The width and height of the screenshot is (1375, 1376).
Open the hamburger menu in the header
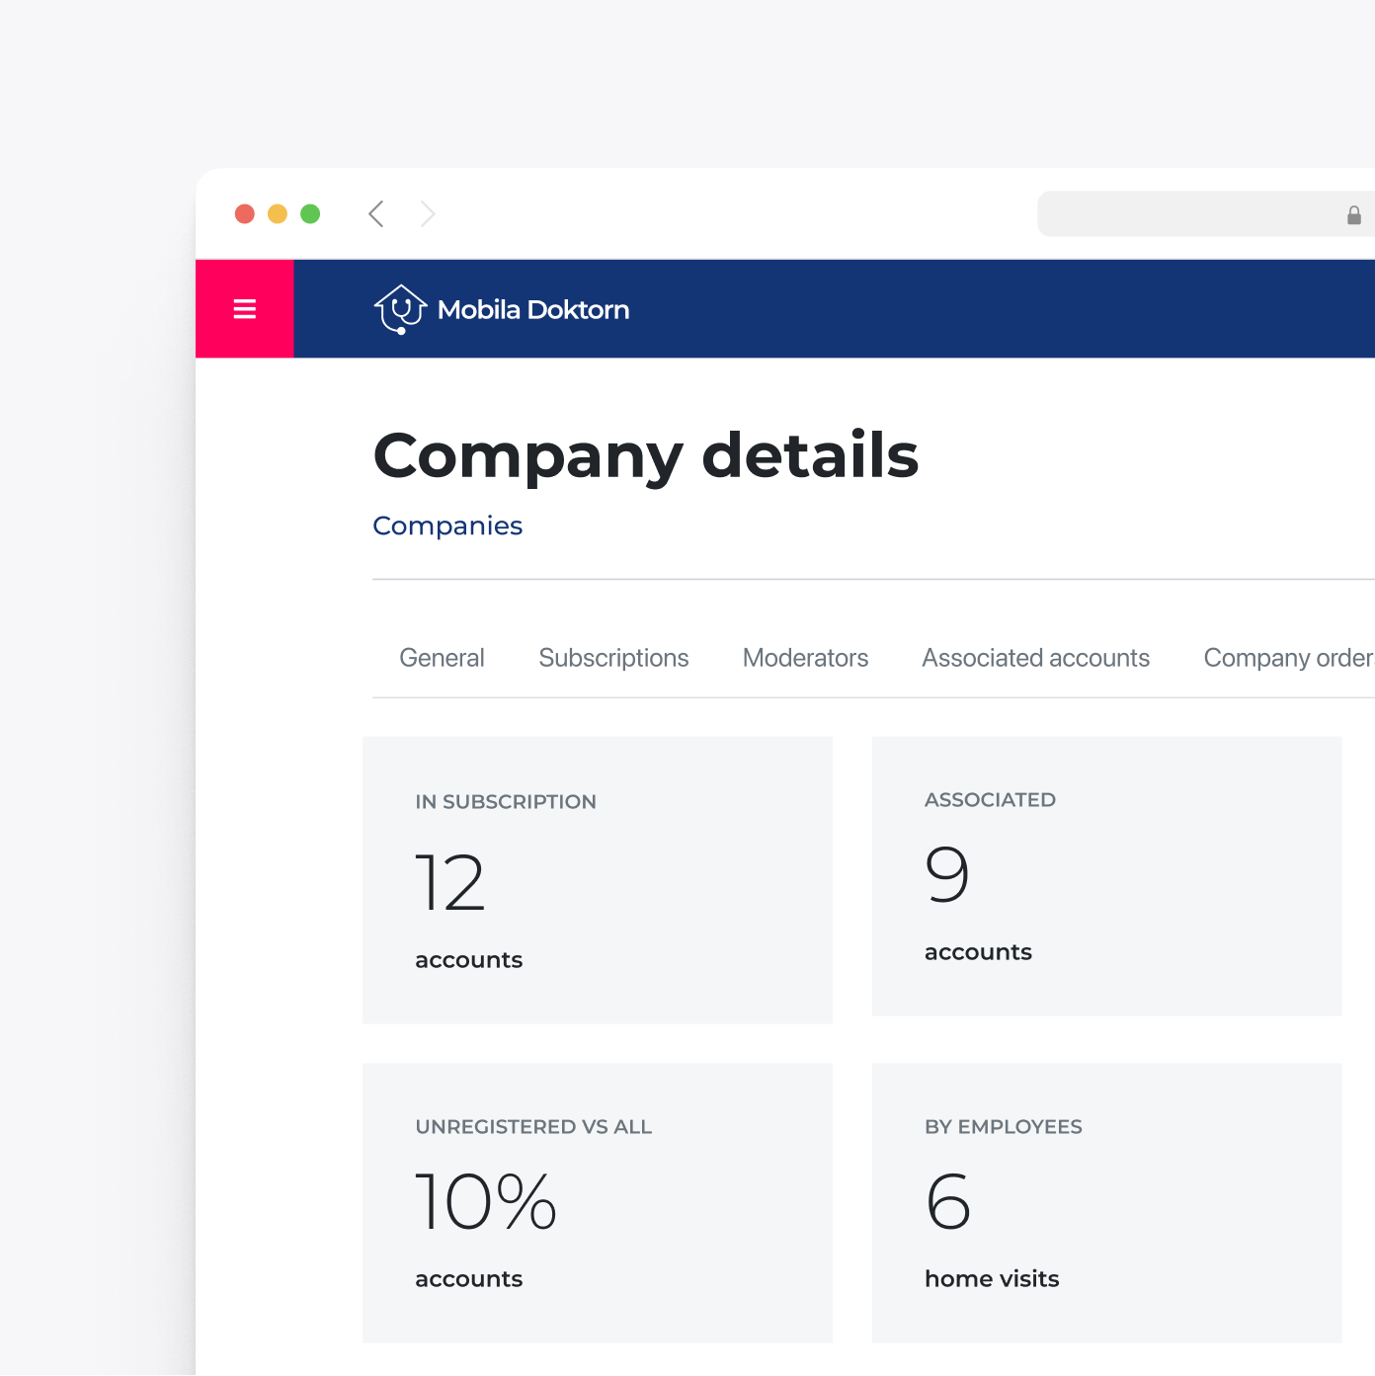(244, 309)
